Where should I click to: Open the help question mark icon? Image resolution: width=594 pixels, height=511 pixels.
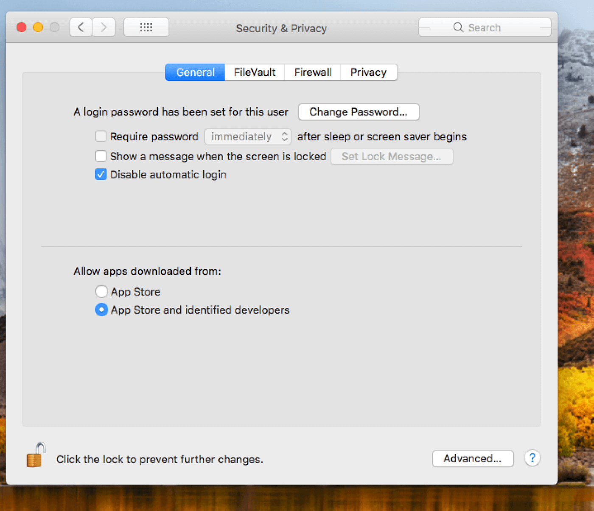[532, 458]
